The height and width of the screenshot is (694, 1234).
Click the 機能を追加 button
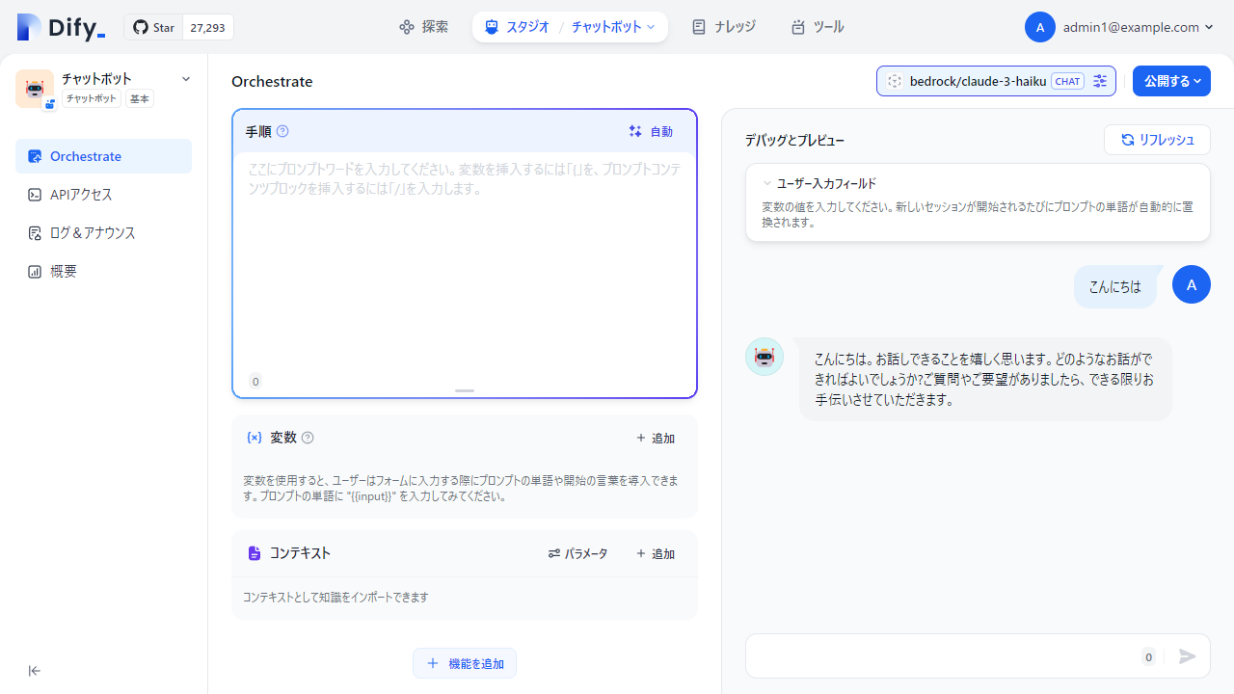(464, 663)
